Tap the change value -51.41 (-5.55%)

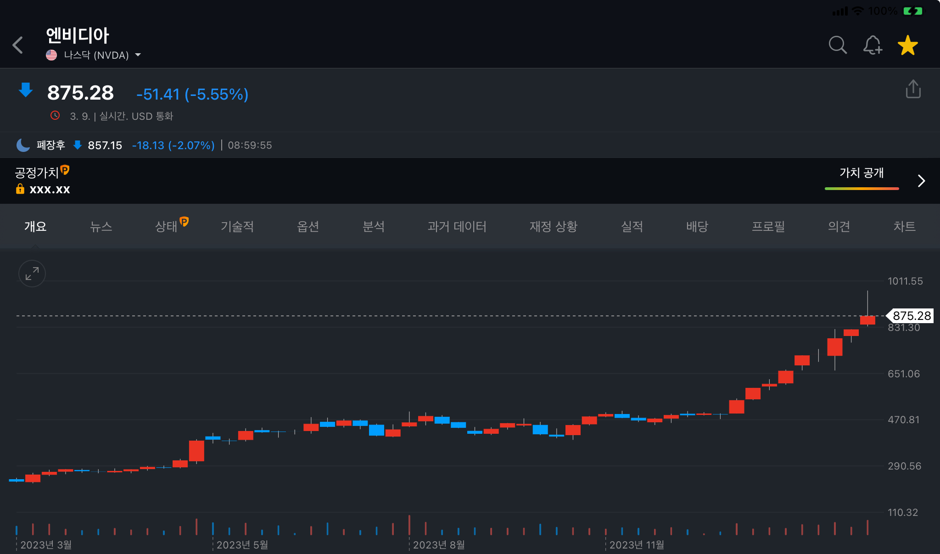[x=192, y=95]
